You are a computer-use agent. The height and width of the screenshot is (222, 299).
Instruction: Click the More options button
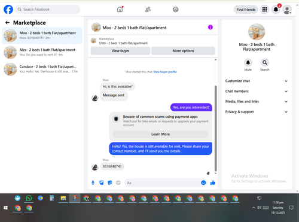(x=183, y=51)
